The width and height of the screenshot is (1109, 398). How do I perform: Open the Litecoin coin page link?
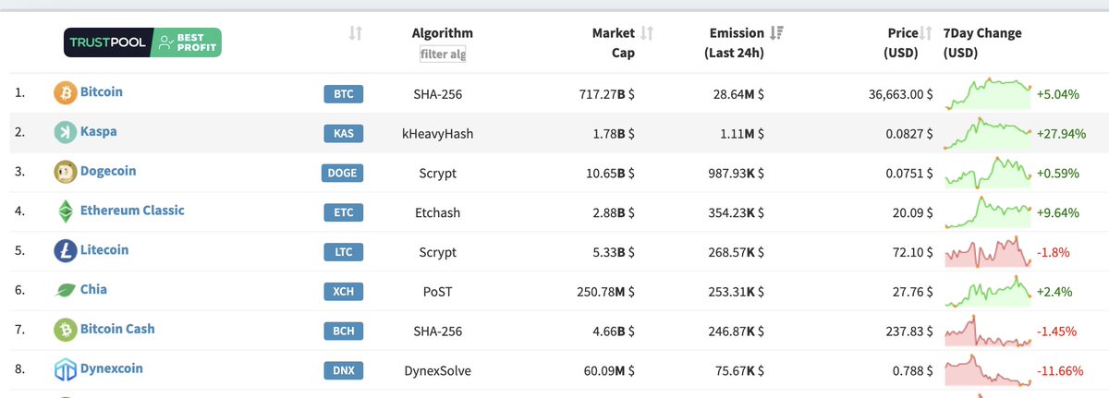(x=104, y=250)
